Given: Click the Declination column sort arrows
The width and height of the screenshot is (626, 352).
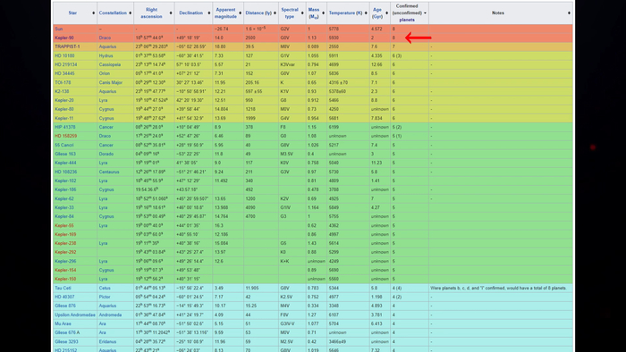Looking at the screenshot, I should (208, 13).
